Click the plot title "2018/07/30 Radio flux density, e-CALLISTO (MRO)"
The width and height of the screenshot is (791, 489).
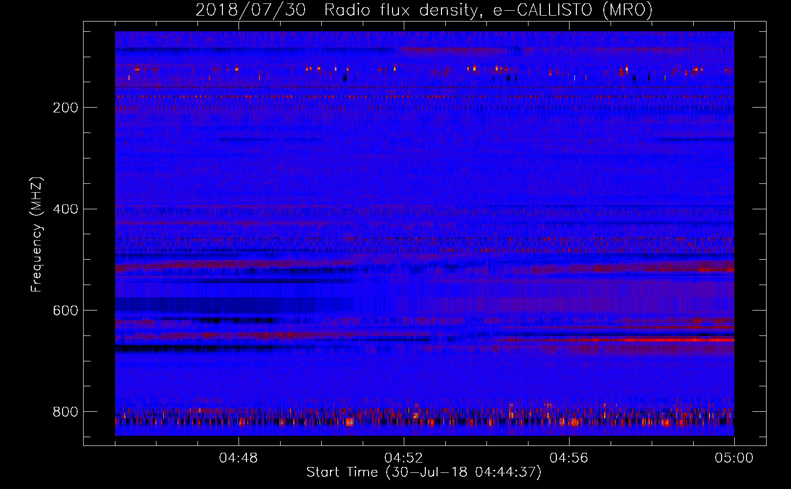[x=424, y=10]
